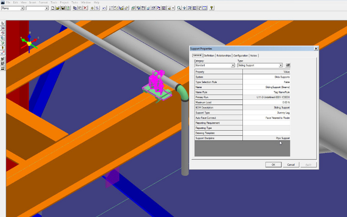The height and width of the screenshot is (217, 347).
Task: Click the Name Rule value 'Tag NameRule'
Action: [x=266, y=92]
